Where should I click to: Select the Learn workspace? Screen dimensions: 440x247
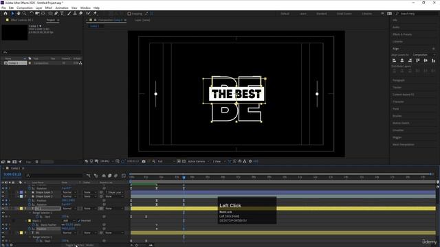click(302, 14)
